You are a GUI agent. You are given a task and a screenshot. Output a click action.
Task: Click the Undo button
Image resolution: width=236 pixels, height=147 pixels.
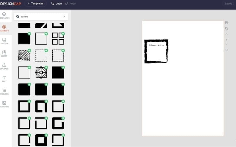56,4
